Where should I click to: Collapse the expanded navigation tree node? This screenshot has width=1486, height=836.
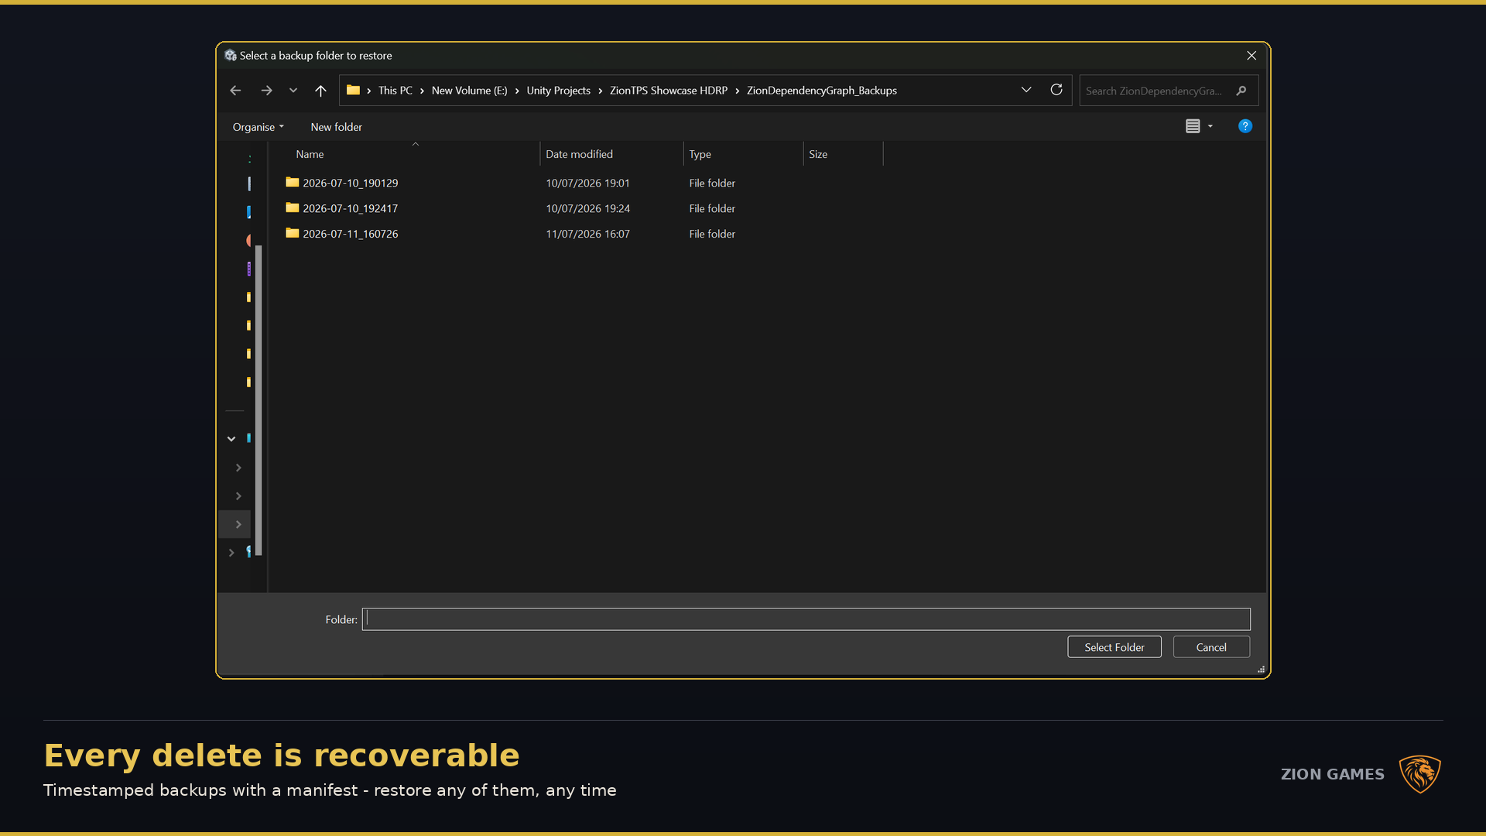(231, 439)
